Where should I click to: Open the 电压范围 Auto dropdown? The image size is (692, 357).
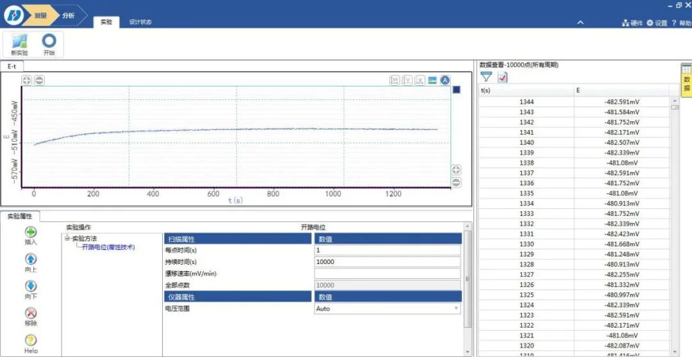click(x=388, y=308)
